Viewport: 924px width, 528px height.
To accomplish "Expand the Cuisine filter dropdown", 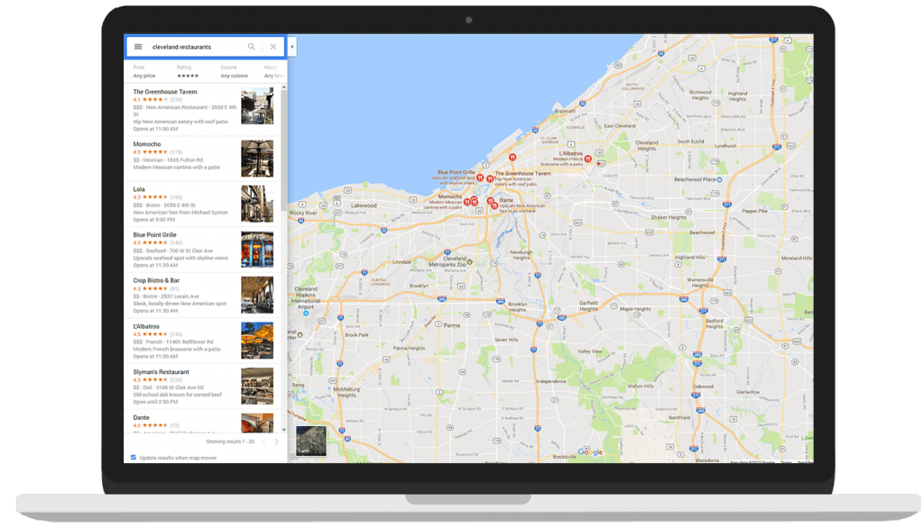I will click(x=234, y=76).
